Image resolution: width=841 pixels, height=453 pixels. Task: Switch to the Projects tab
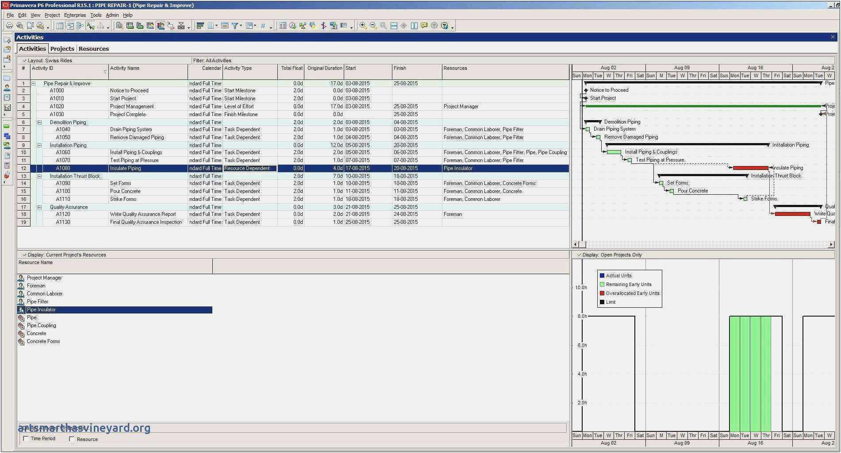(62, 49)
